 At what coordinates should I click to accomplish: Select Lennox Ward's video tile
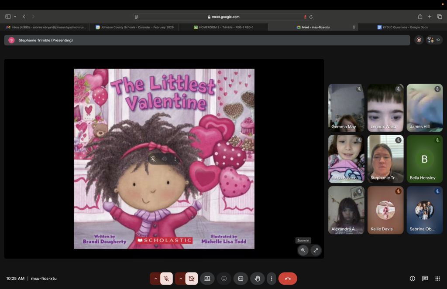coord(385,108)
